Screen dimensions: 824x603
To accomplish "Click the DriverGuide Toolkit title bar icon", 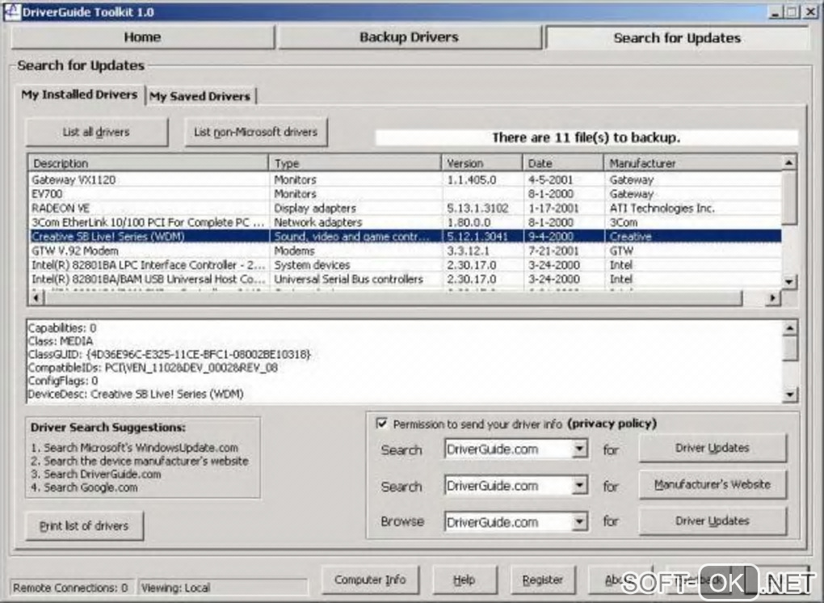I will click(11, 11).
